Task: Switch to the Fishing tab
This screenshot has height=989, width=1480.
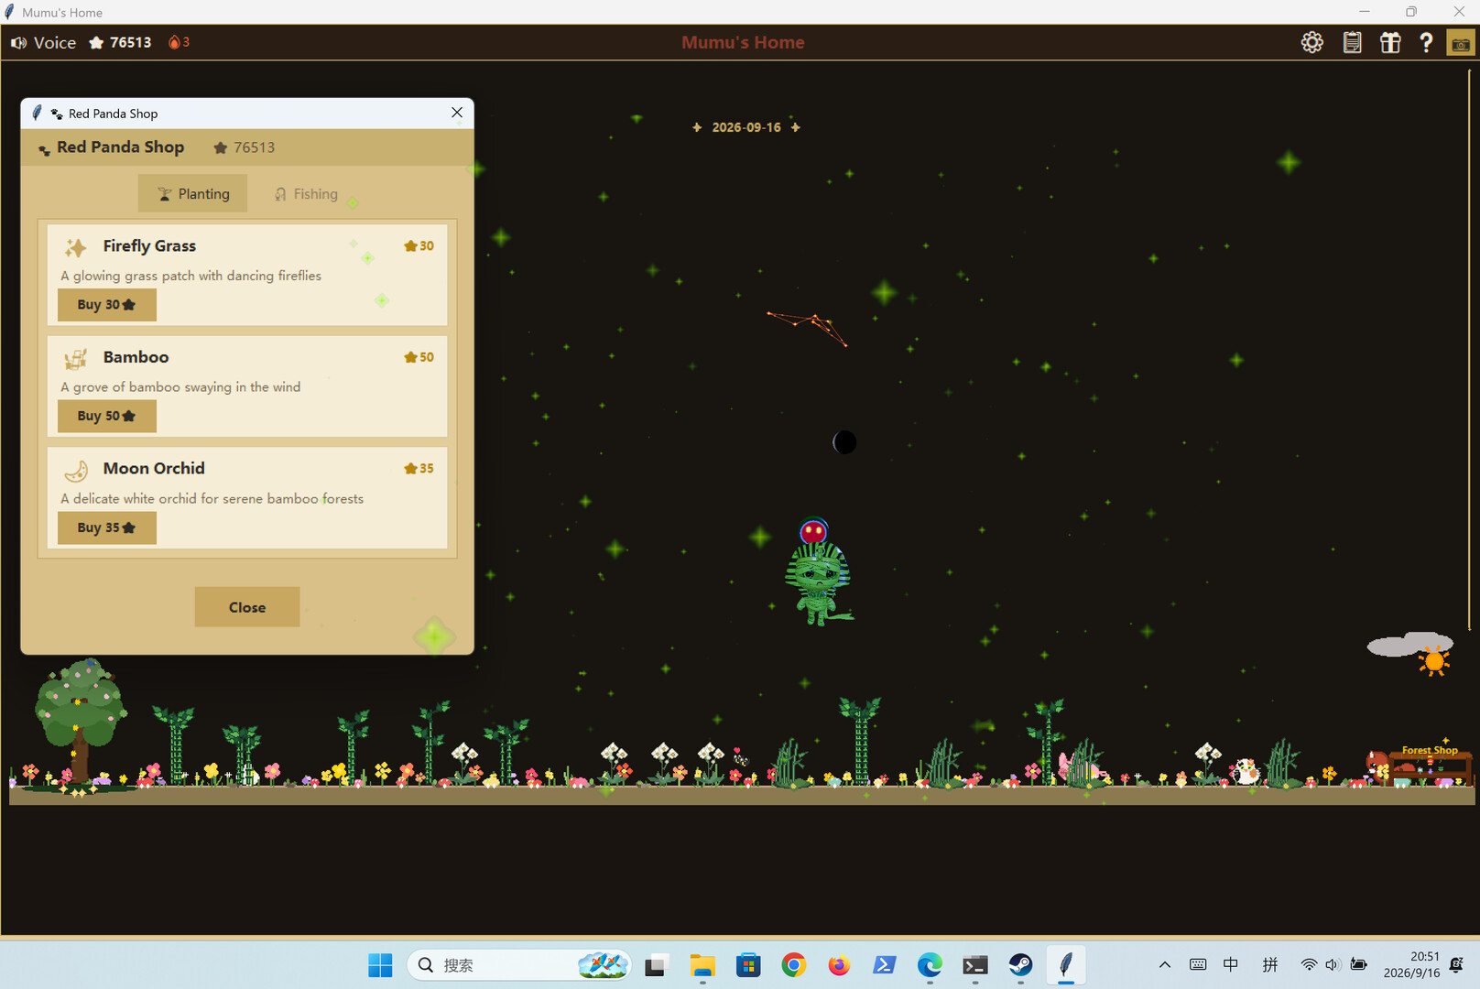Action: 306,193
